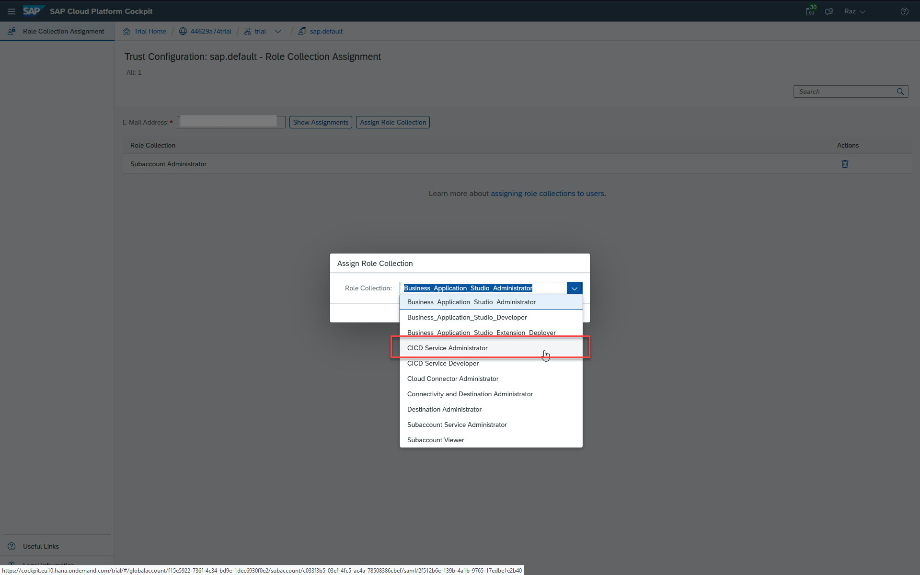Click the SAP logo
This screenshot has width=920, height=575.
tap(33, 11)
